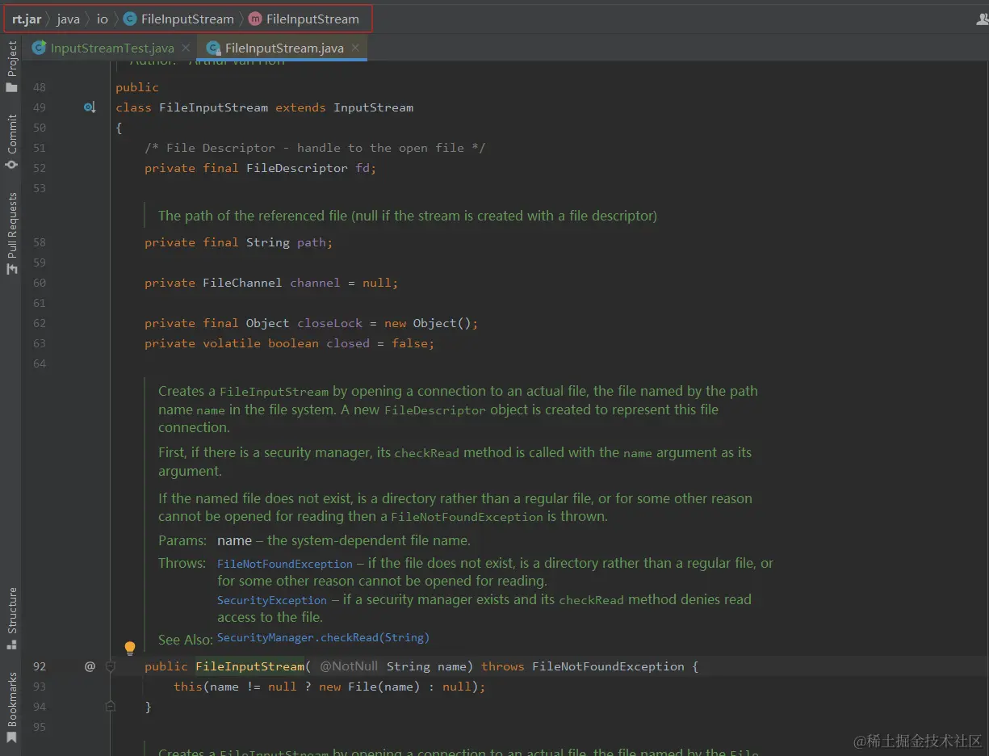Click FileNotFoundException in the throws clause
The image size is (989, 756).
click(x=608, y=666)
